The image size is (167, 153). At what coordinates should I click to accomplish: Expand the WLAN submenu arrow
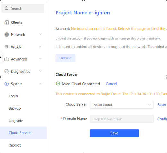(x=40, y=47)
